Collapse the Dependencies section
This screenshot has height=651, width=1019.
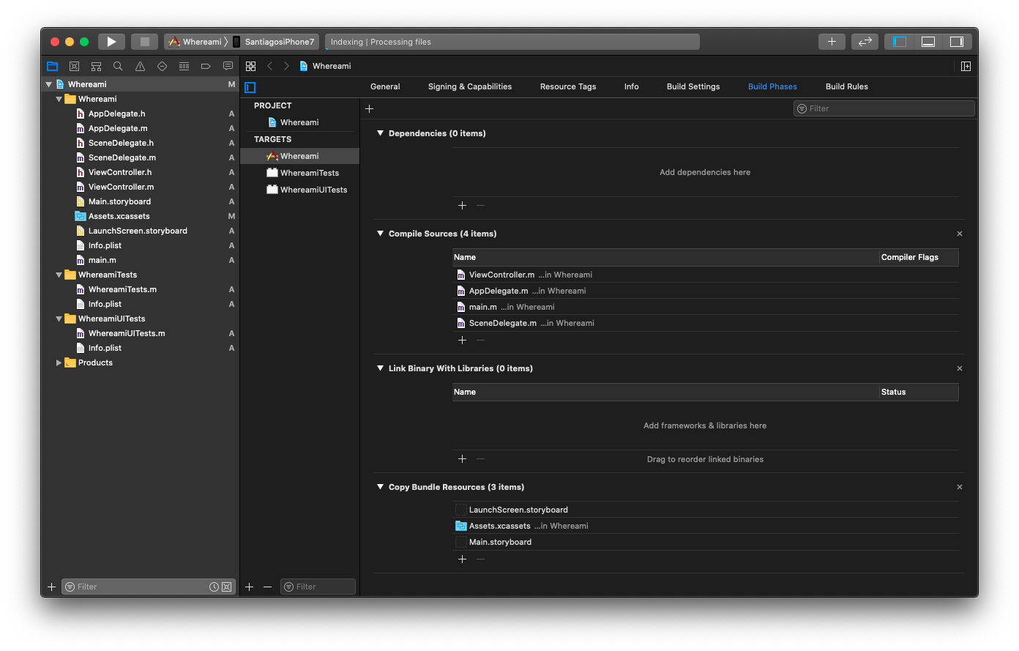coord(380,133)
